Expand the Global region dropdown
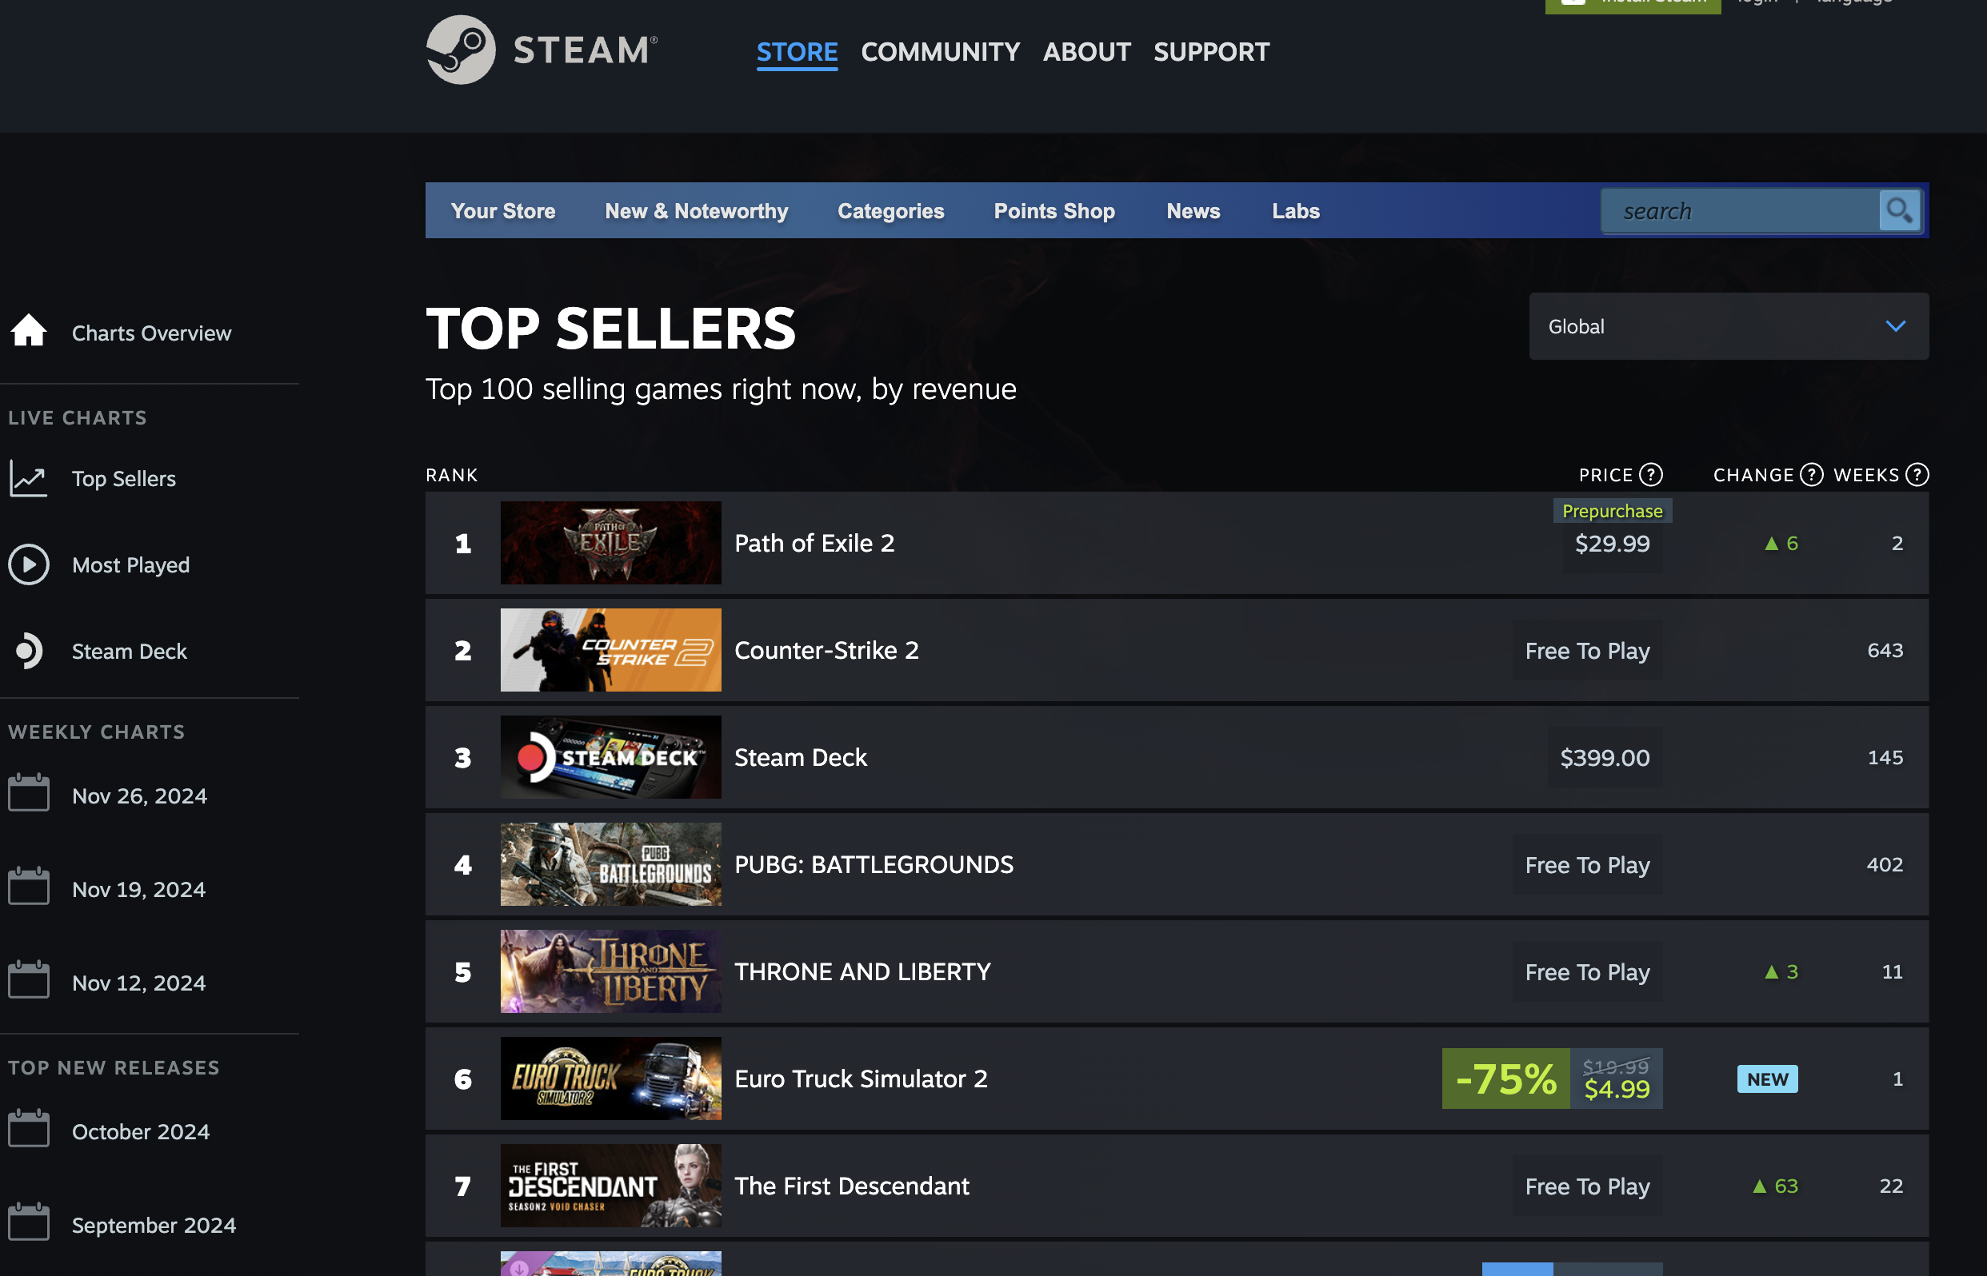 click(1729, 326)
